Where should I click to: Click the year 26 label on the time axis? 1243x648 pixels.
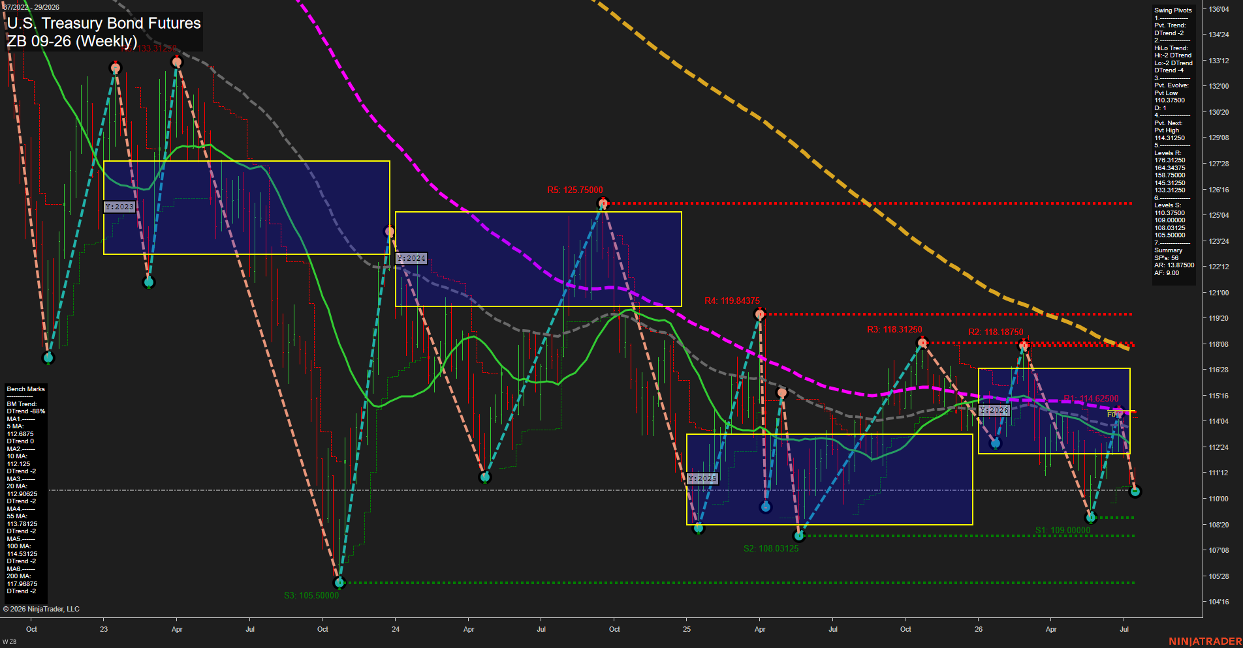[979, 629]
